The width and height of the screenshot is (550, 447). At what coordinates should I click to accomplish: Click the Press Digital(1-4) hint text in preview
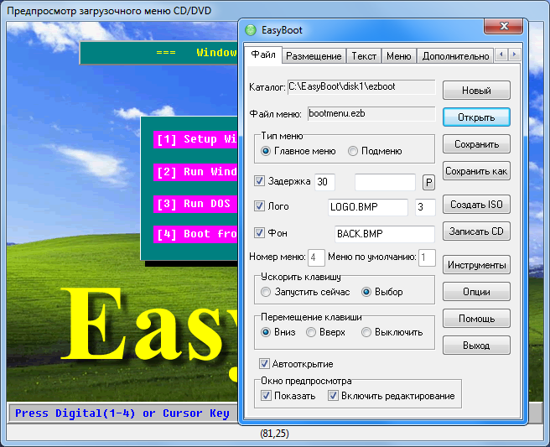point(122,413)
